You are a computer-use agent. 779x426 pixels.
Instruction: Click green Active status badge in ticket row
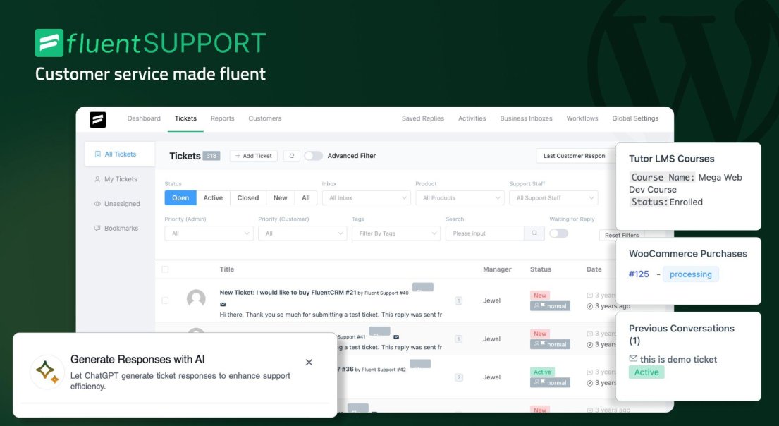pos(543,372)
